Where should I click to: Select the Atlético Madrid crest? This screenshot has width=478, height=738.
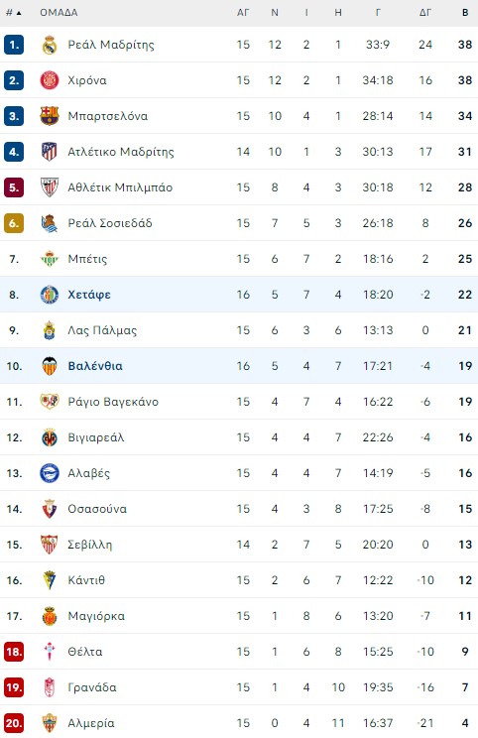(x=50, y=152)
